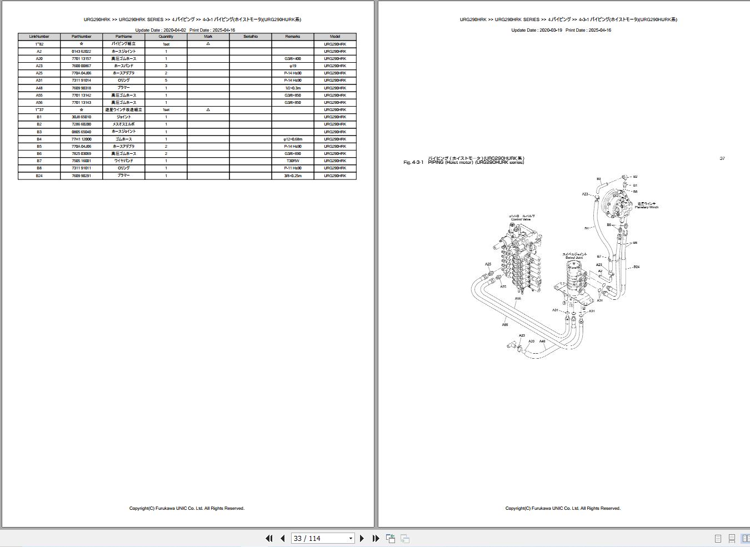
Task: Select part number 30J8 65010
Action: tap(82, 117)
